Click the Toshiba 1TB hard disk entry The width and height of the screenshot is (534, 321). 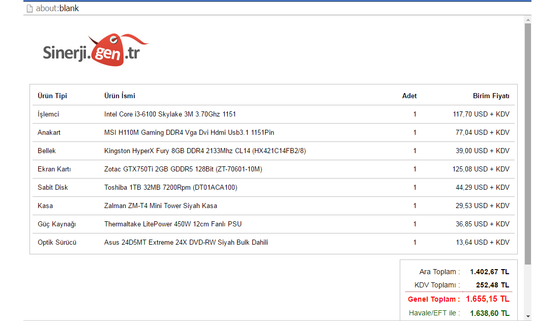tap(170, 187)
